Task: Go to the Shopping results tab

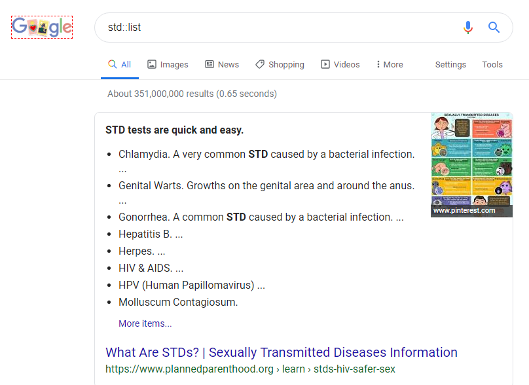Action: 286,64
